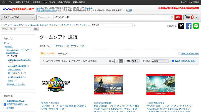Go to ゲームソフト in breadcrumb
201x112 pixels.
[x=81, y=25]
